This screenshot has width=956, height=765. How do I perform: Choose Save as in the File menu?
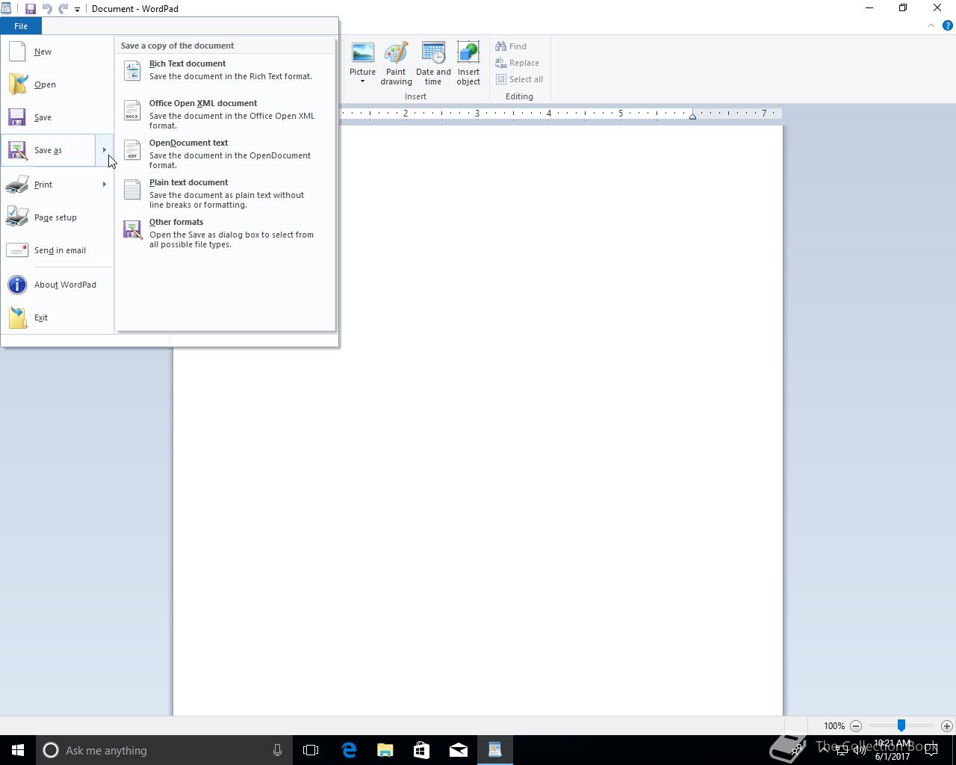coord(48,150)
